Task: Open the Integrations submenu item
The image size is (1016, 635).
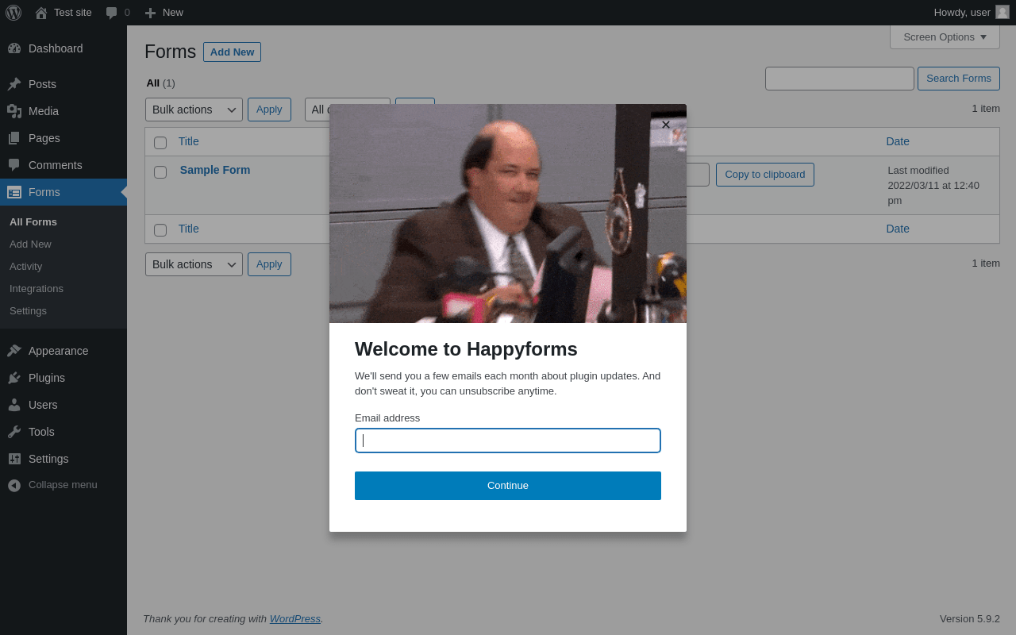Action: pos(37,288)
